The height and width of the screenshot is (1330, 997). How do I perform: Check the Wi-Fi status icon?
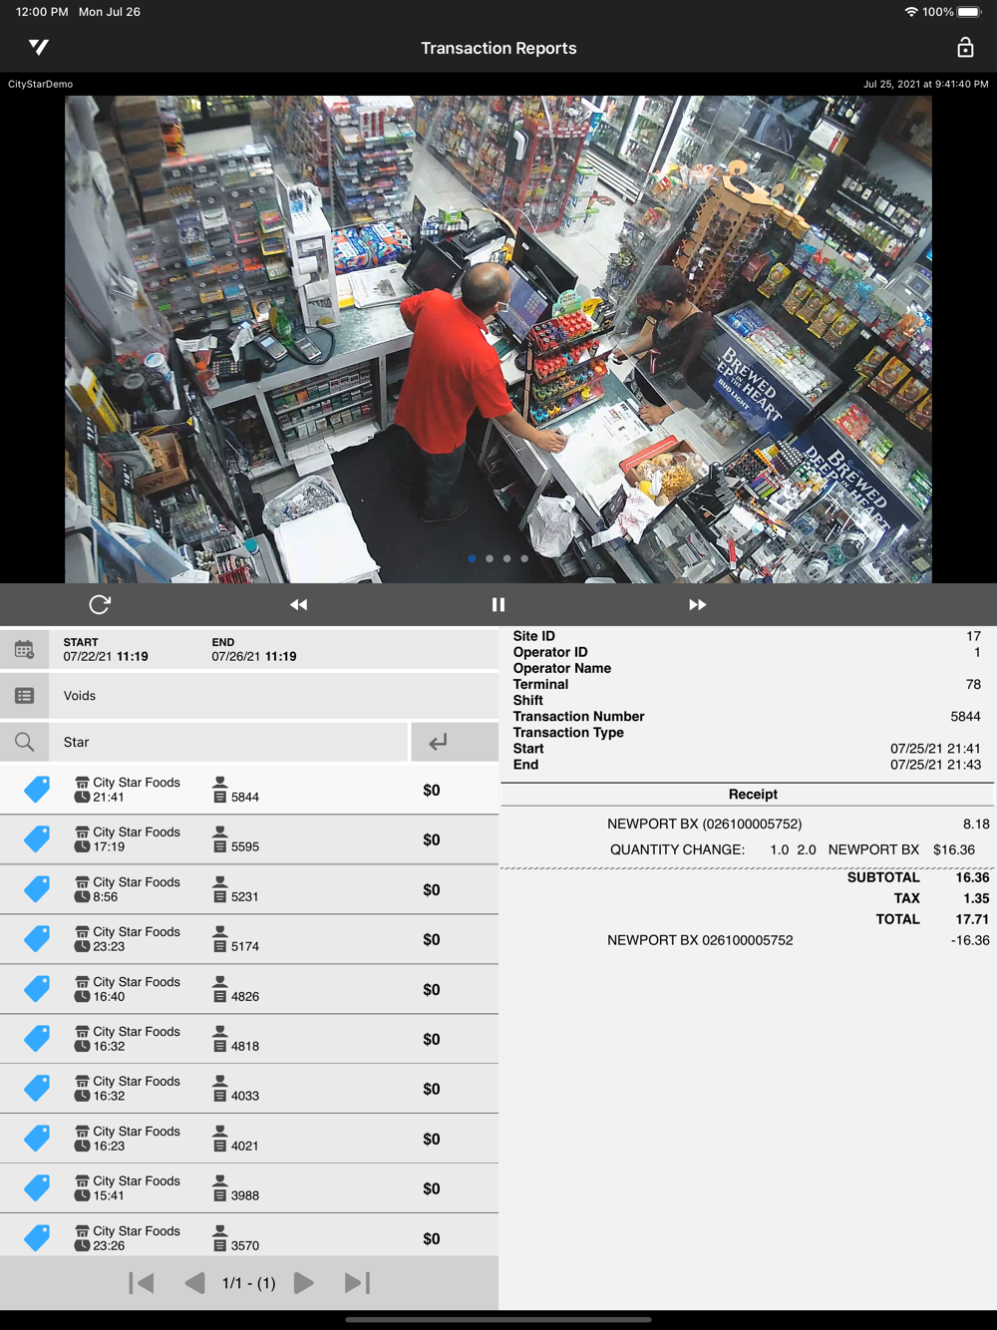[910, 12]
